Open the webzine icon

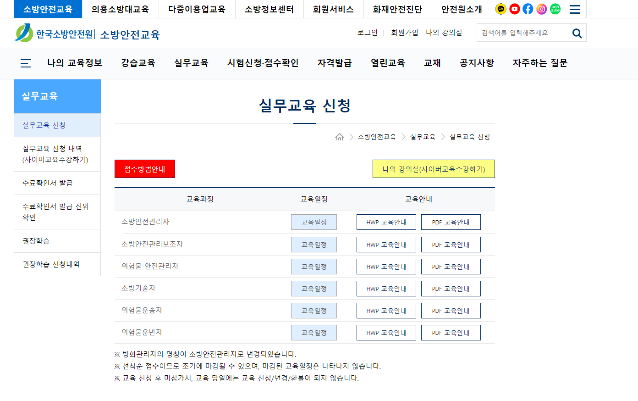coord(555,9)
